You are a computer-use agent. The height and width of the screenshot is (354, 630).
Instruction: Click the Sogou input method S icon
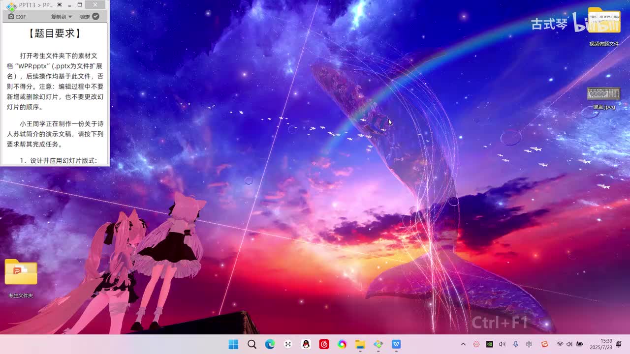pos(544,344)
